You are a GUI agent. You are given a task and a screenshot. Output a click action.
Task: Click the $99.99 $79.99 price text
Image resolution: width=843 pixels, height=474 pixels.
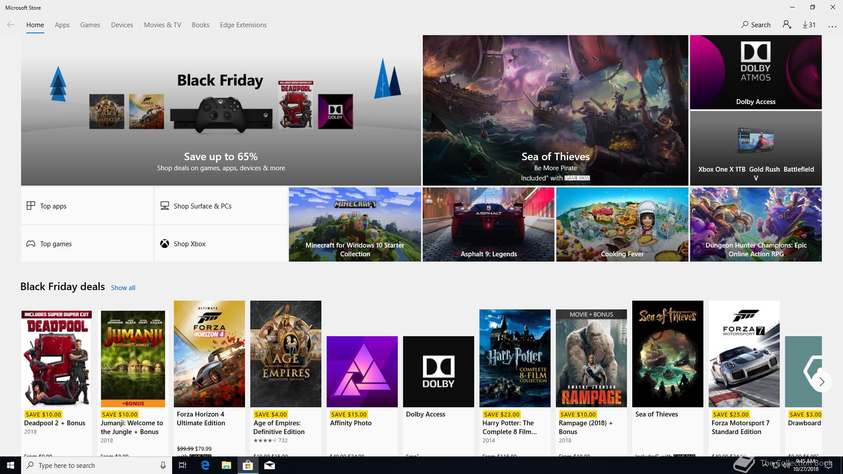pos(194,449)
